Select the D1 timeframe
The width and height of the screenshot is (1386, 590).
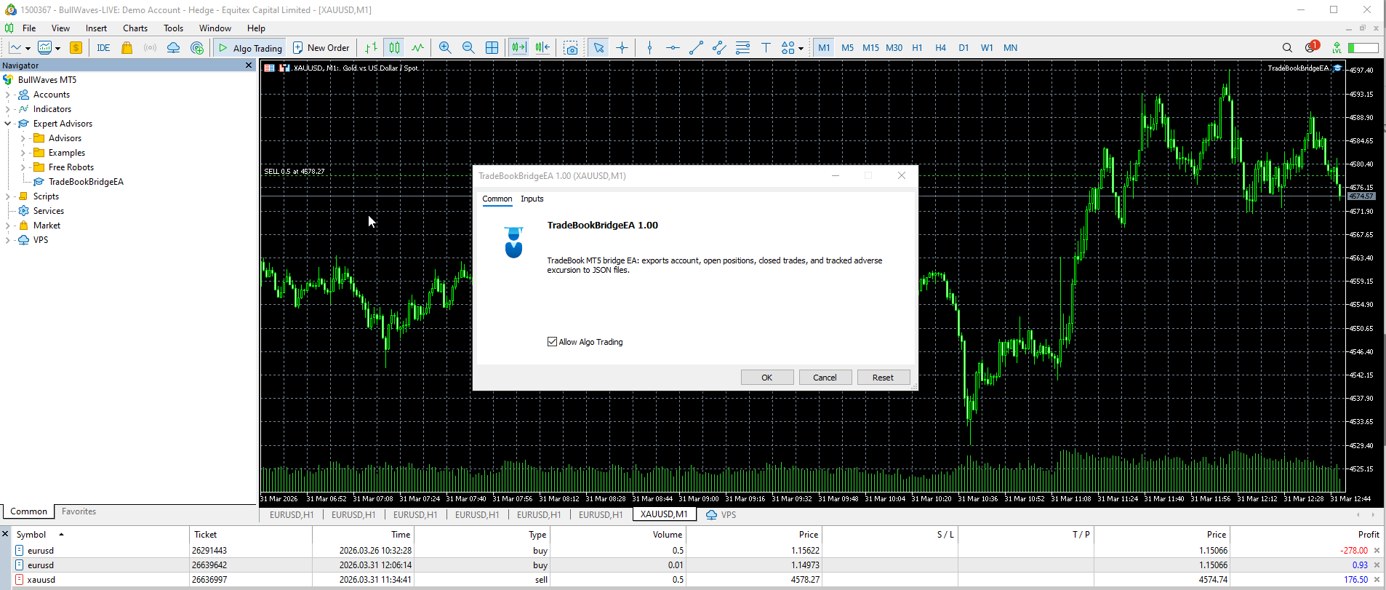coord(964,48)
